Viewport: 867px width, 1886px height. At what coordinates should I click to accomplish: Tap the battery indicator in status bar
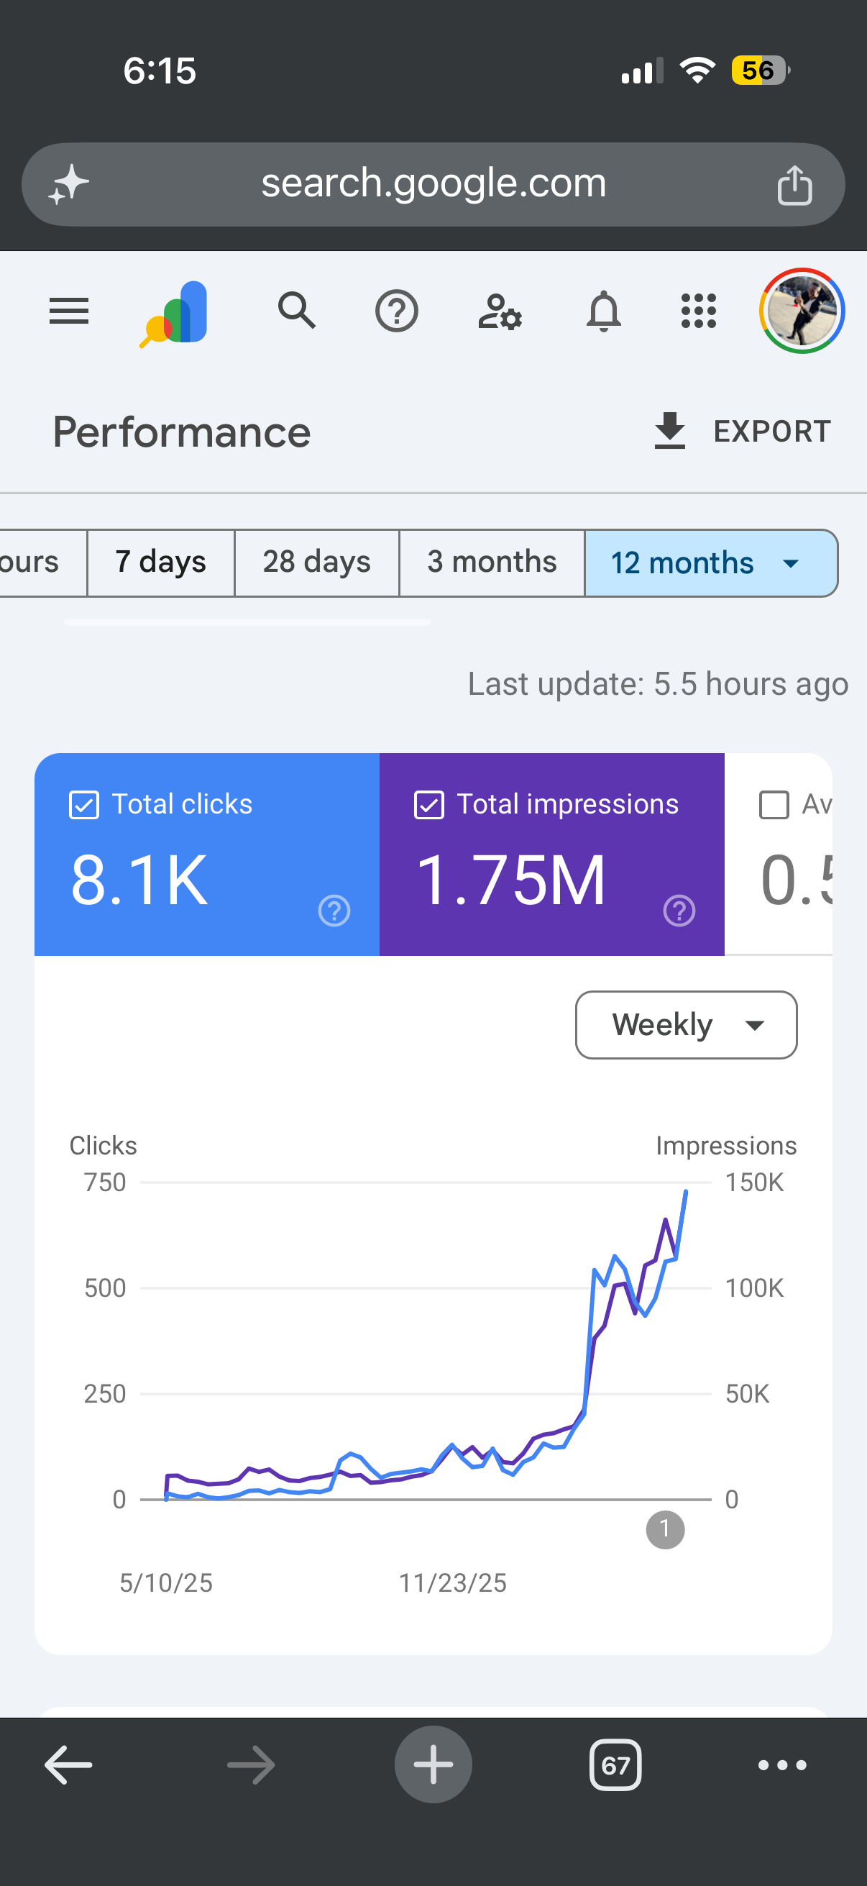(x=761, y=70)
